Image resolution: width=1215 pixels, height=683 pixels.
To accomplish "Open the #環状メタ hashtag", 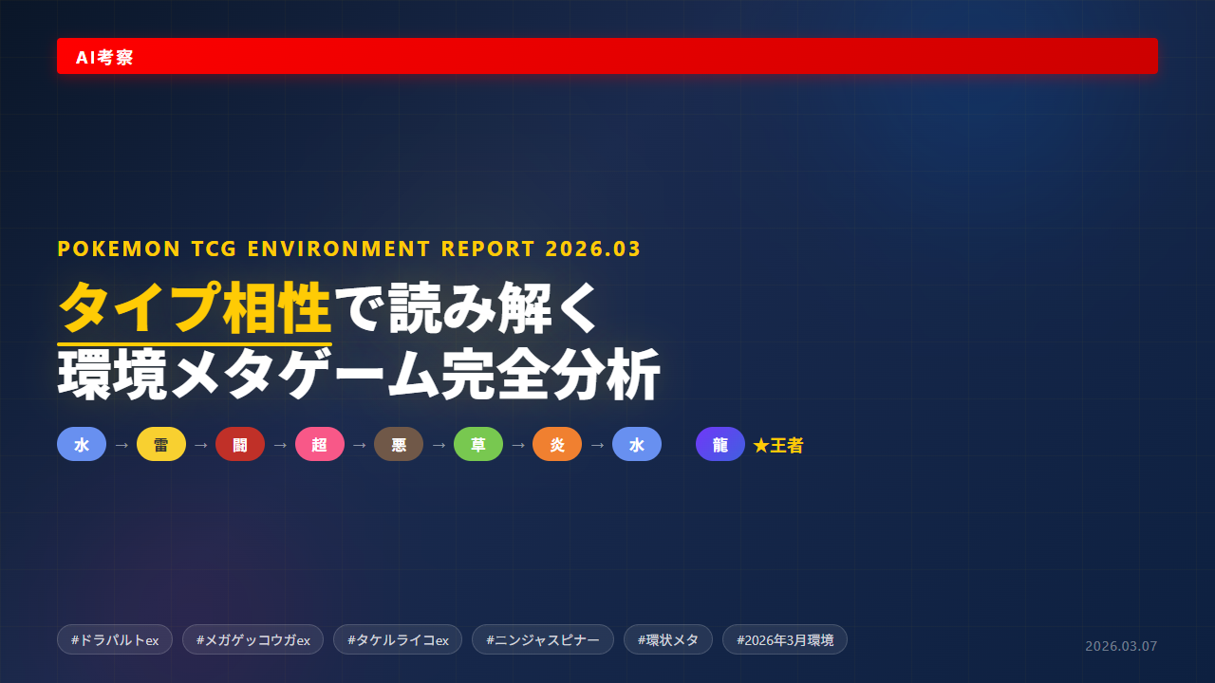I will pos(668,639).
